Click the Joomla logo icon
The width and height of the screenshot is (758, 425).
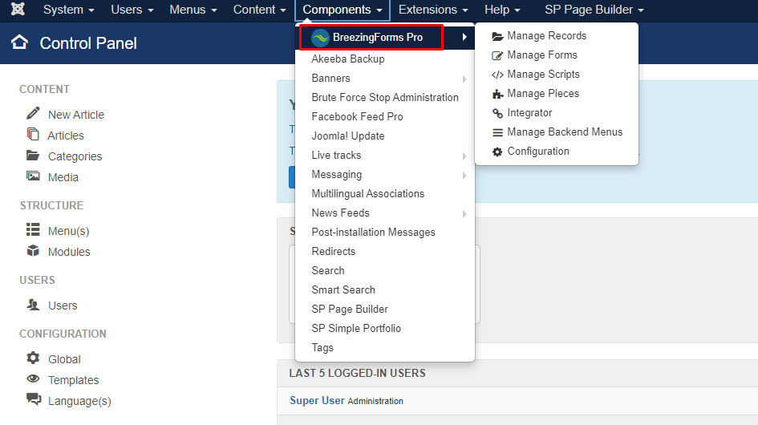click(18, 9)
